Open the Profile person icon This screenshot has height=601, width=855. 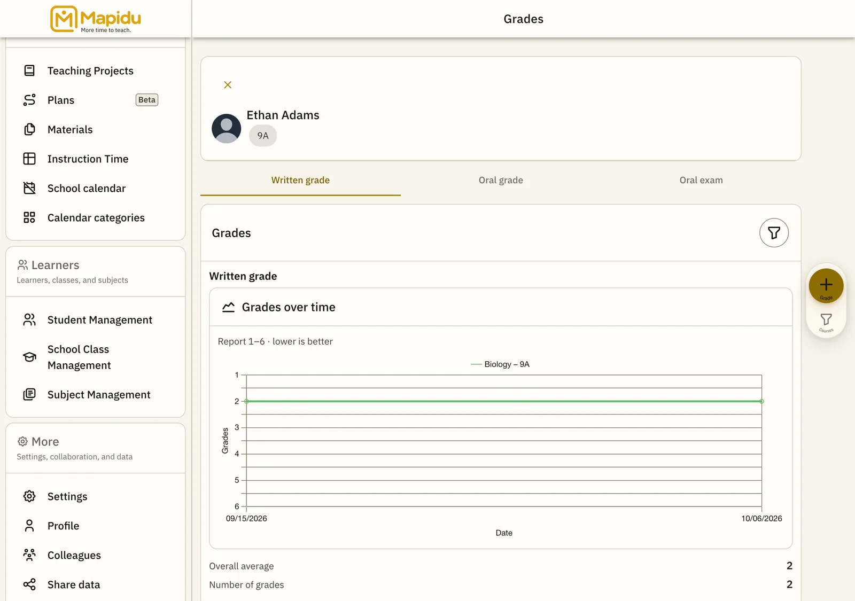click(29, 526)
